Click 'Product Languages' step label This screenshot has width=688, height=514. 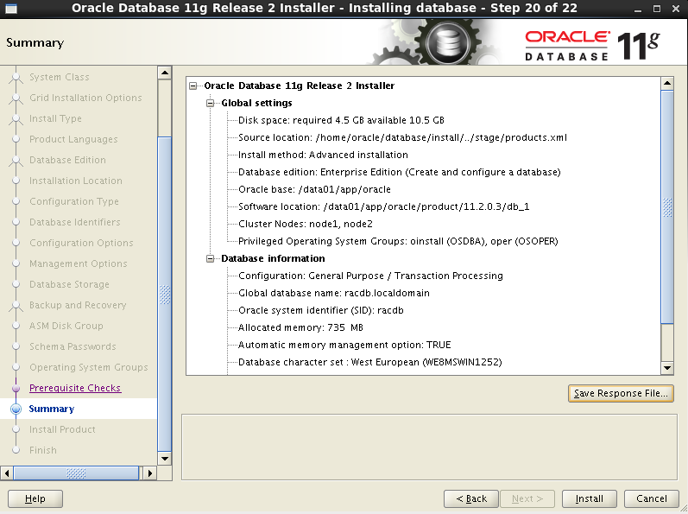pyautogui.click(x=73, y=139)
